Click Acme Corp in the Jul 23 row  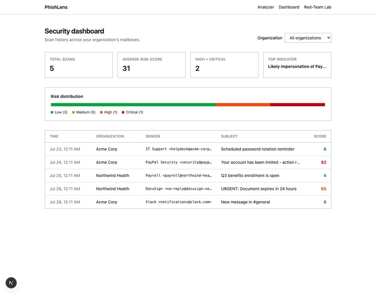click(107, 149)
